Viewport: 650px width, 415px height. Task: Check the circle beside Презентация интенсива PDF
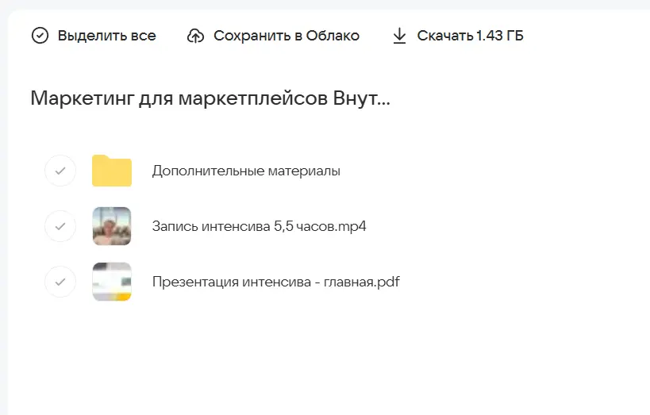click(60, 282)
